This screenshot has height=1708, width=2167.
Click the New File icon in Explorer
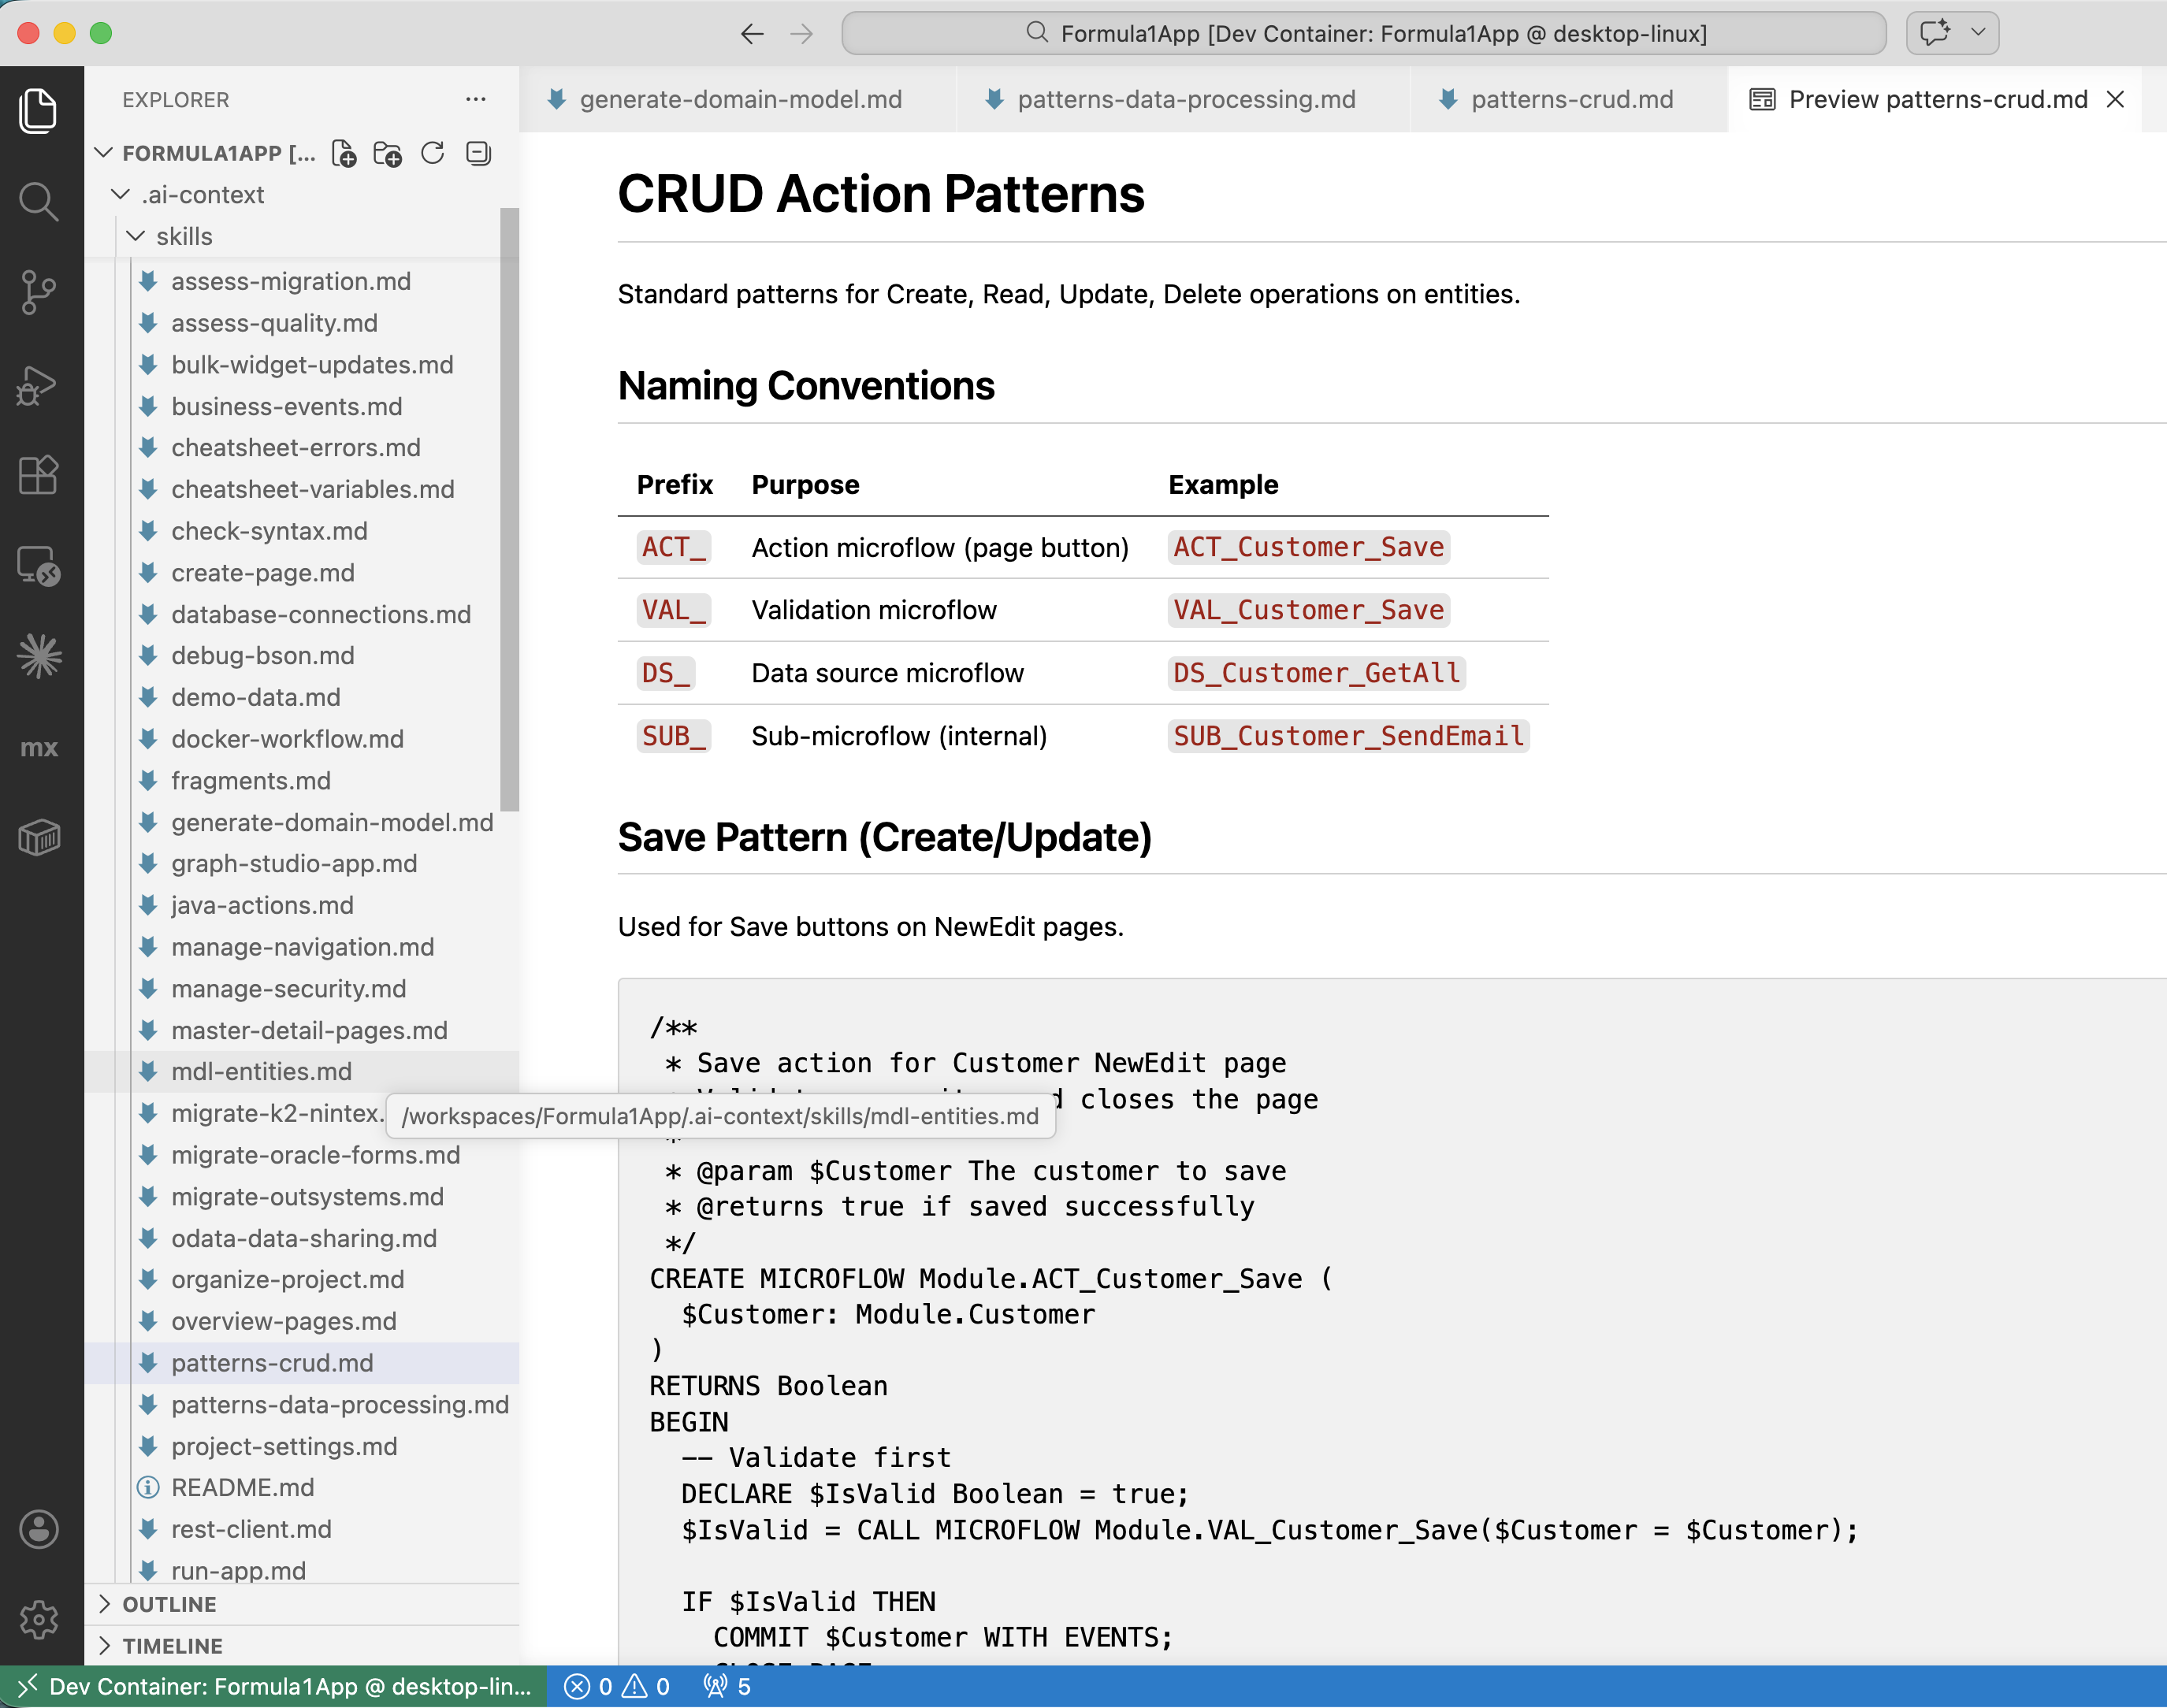344,153
